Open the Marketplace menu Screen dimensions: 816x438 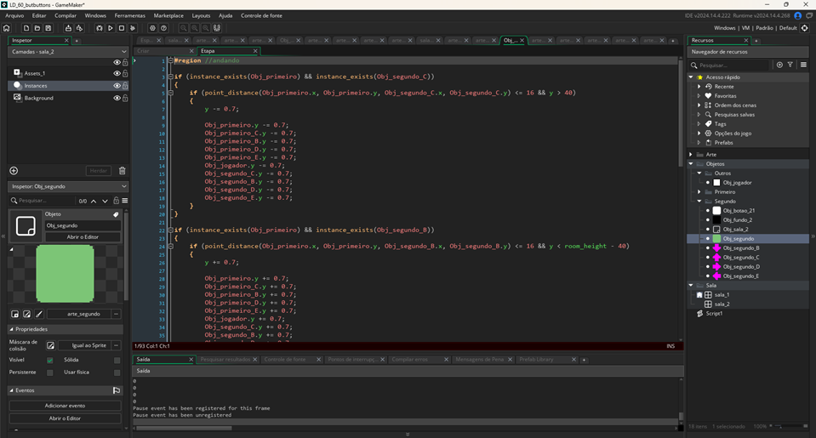[x=168, y=15]
